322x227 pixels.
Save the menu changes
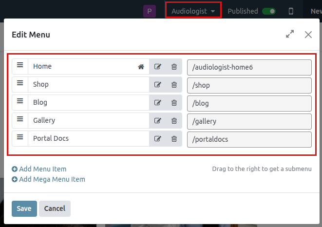click(x=24, y=208)
